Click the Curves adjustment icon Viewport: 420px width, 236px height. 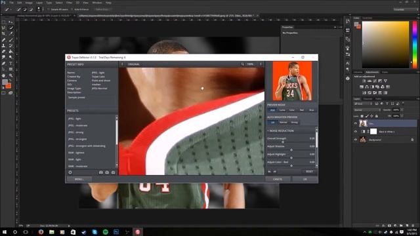[x=375, y=81]
